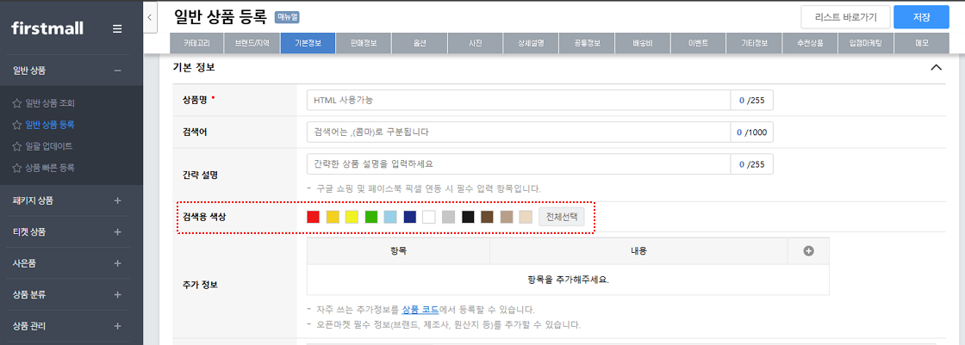Pick the bright yellow search color swatch
The image size is (965, 345).
[x=352, y=217]
